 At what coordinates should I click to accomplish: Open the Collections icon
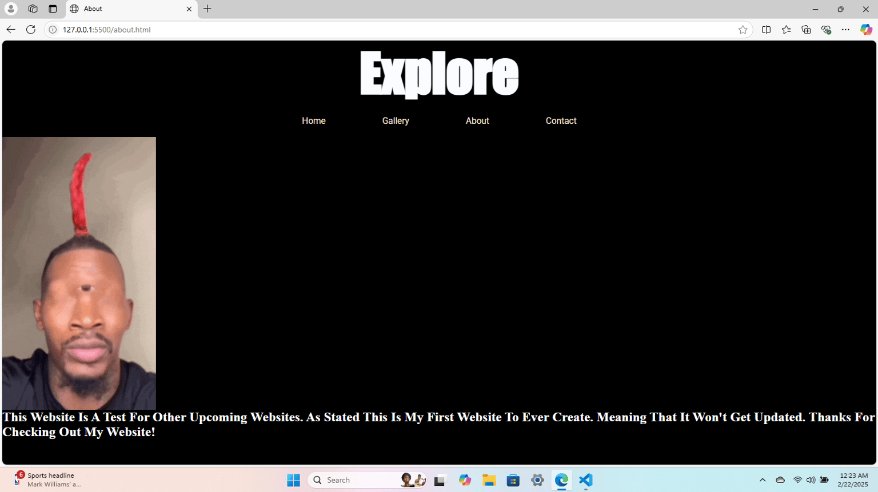(806, 30)
